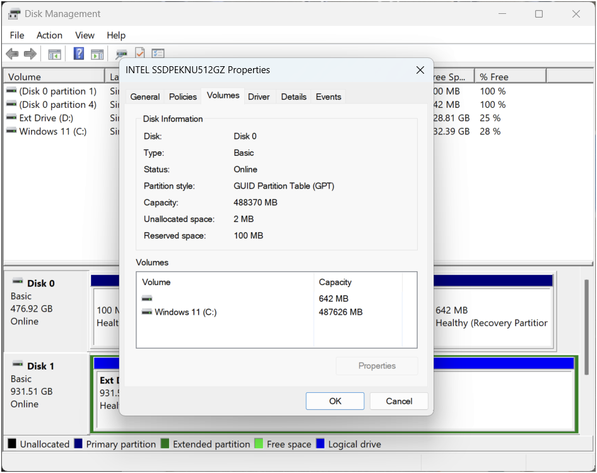597x473 pixels.
Task: Click the drive icon beside Ext Drive (D:)
Action: point(11,117)
